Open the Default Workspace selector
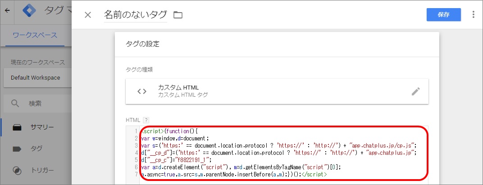Screen dimensions: 483x185 coord(37,78)
